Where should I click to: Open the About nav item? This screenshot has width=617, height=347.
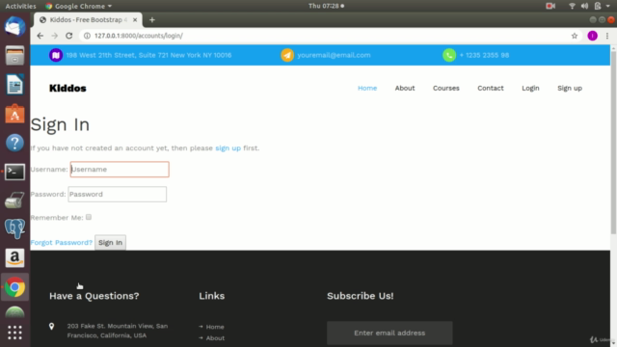click(405, 88)
